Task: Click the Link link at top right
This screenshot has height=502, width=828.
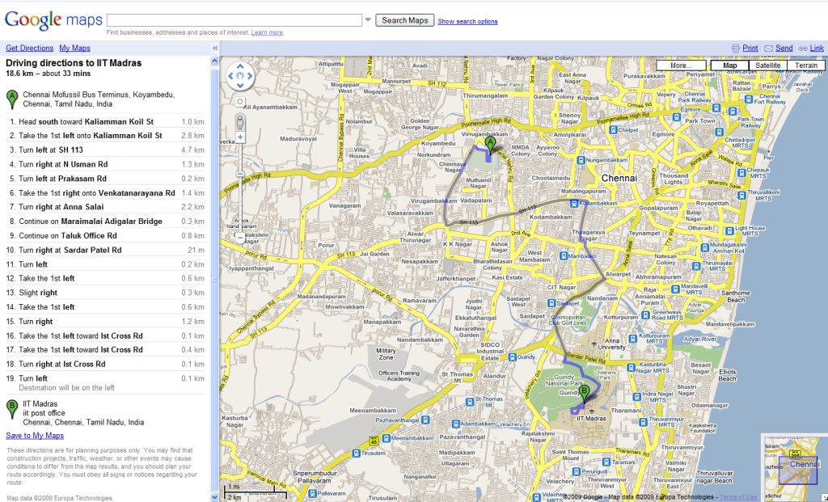Action: (817, 48)
